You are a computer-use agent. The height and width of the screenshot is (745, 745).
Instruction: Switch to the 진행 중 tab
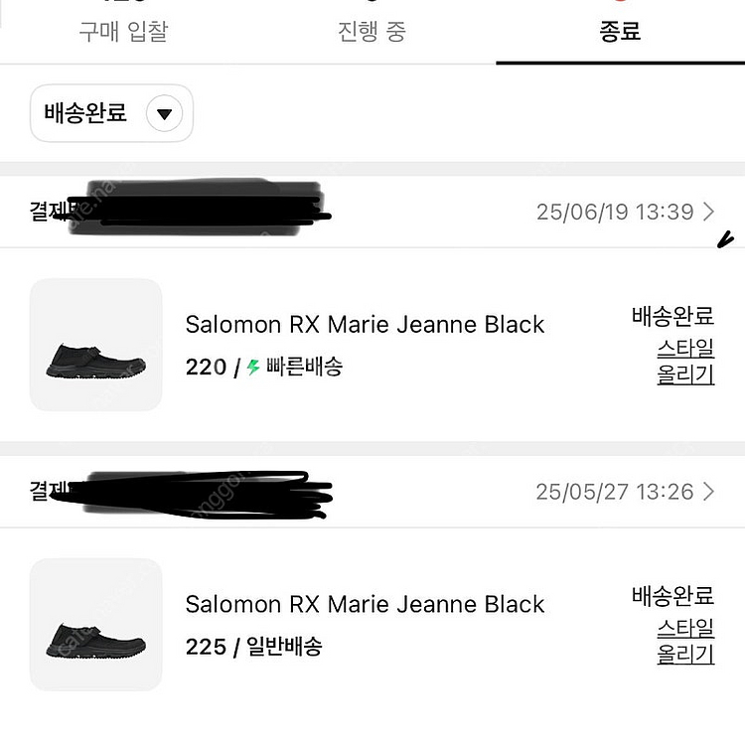[372, 31]
